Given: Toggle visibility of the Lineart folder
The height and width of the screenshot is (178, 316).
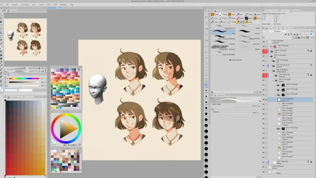Looking at the screenshot, I should point(263,66).
